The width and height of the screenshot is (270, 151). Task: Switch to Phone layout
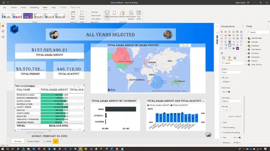coord(82,15)
